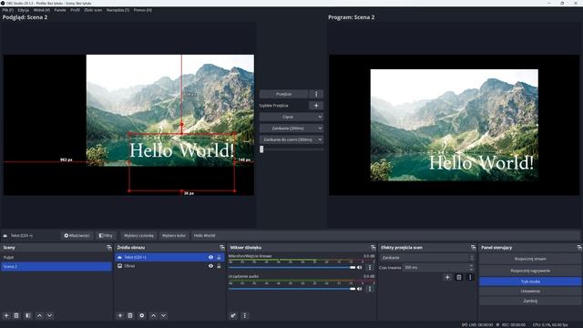This screenshot has width=583, height=328.
Task: Open scene filters icon in Sceny panel
Action: (28, 315)
